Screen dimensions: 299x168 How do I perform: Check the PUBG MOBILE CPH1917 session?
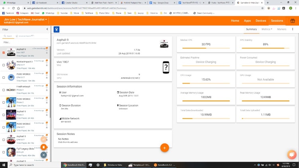(x=4, y=78)
